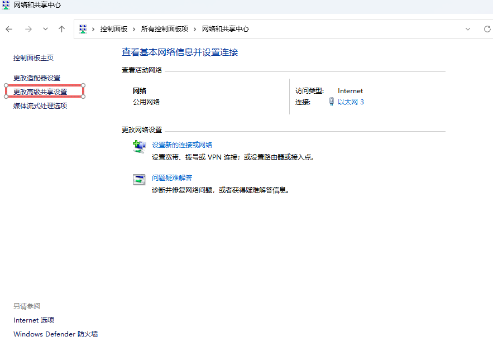Click the 问题疑难解答 troubleshooter icon
Image resolution: width=493 pixels, height=346 pixels.
pyautogui.click(x=139, y=179)
